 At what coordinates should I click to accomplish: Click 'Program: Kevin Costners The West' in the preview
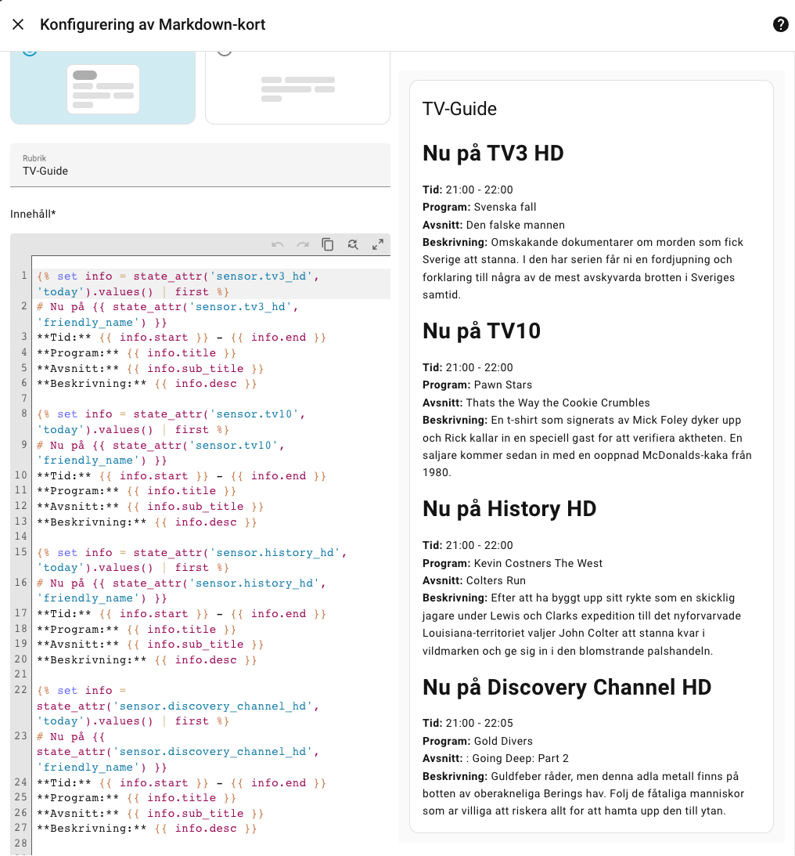(x=513, y=563)
